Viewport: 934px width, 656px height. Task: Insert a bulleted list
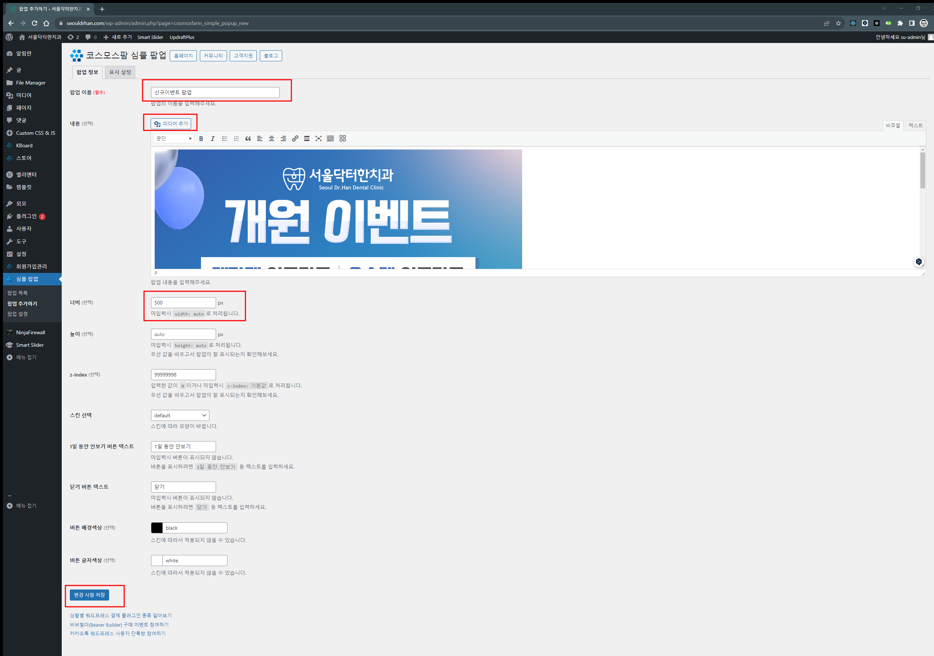pos(224,139)
